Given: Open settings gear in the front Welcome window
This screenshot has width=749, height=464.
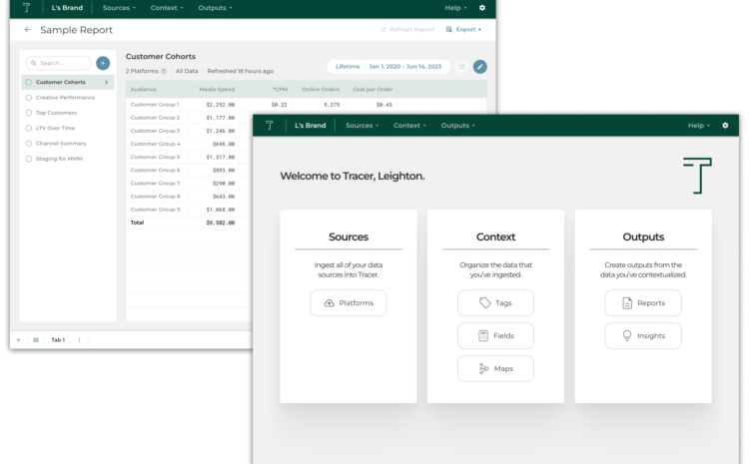Looking at the screenshot, I should [x=725, y=125].
